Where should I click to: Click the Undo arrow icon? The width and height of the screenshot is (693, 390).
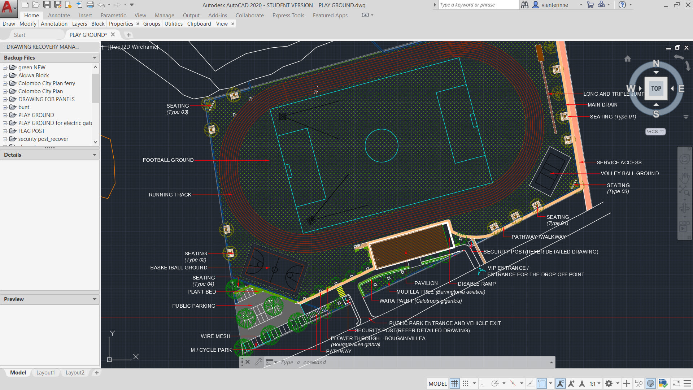101,4
